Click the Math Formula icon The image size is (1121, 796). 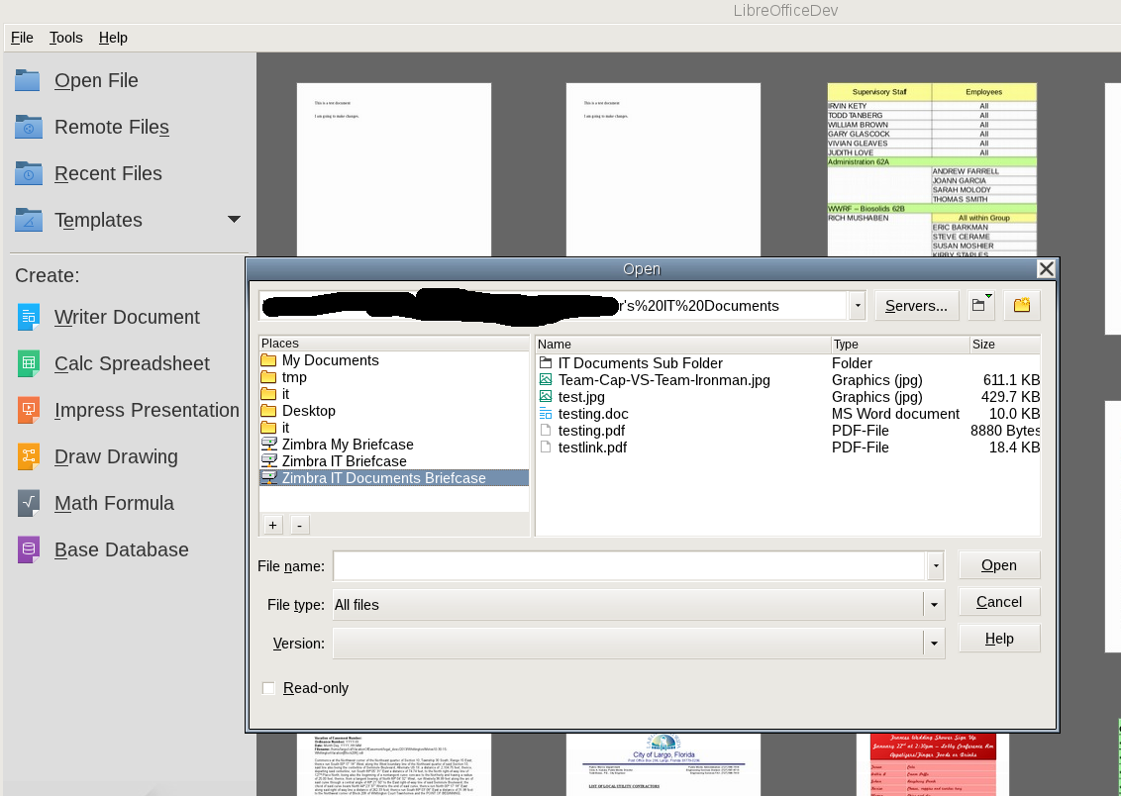29,503
